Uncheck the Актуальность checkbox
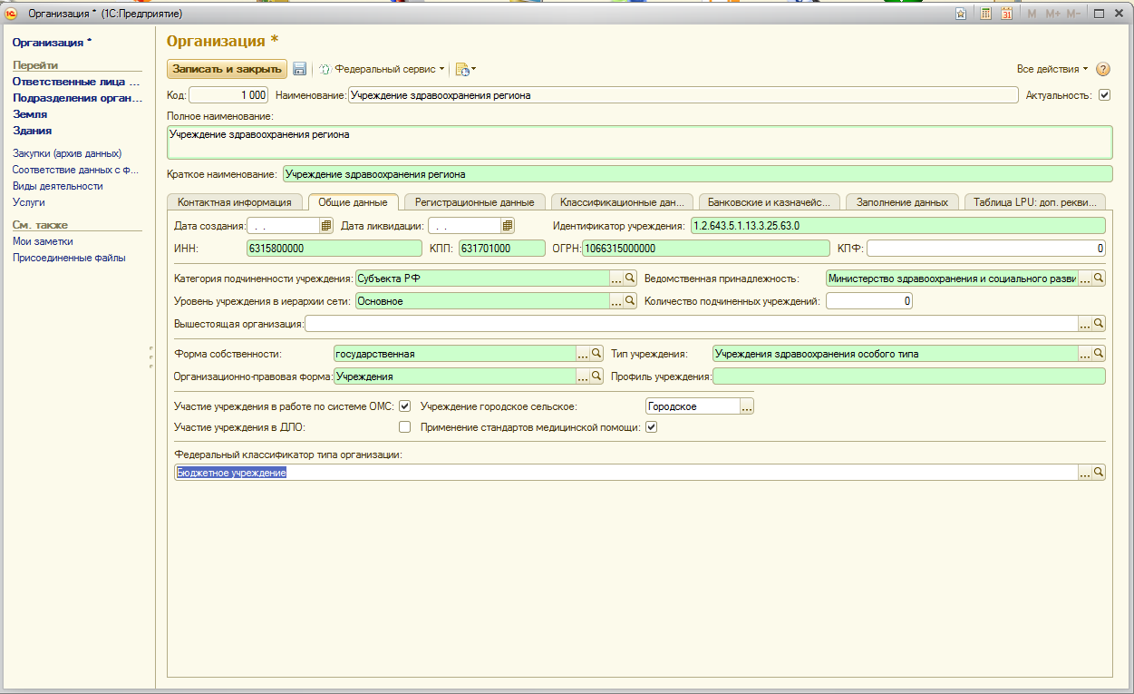 click(1104, 94)
